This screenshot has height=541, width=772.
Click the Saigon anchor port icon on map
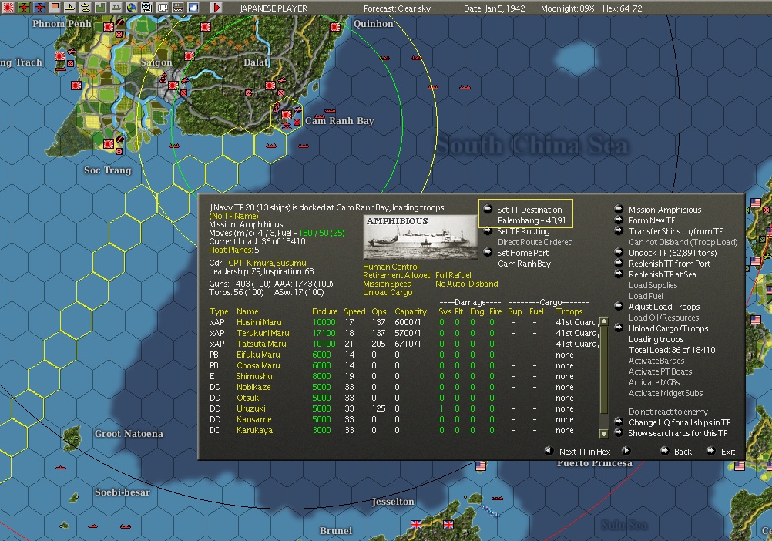pos(163,78)
